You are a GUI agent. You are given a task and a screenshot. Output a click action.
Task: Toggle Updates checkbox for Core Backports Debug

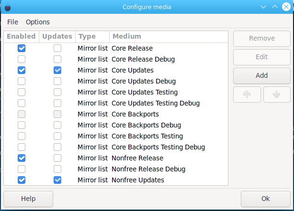57,125
